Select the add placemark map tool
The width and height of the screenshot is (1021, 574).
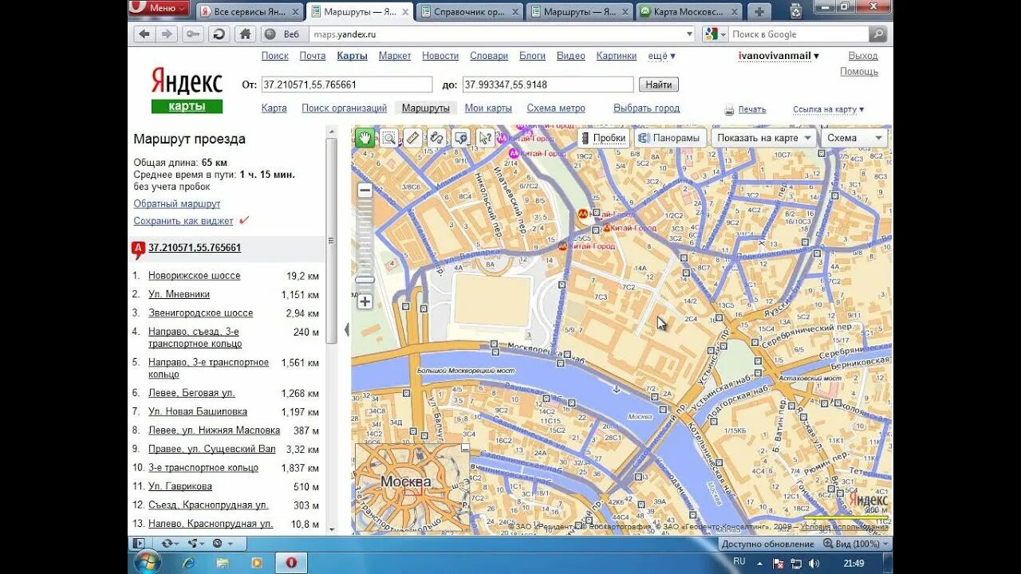click(x=461, y=137)
